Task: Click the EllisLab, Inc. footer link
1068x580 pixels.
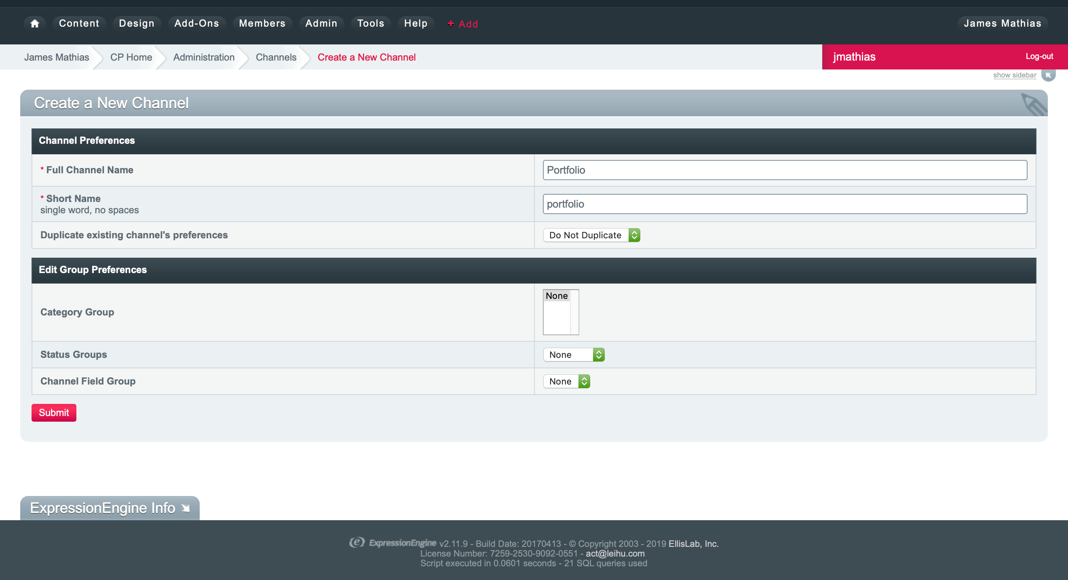Action: tap(693, 544)
